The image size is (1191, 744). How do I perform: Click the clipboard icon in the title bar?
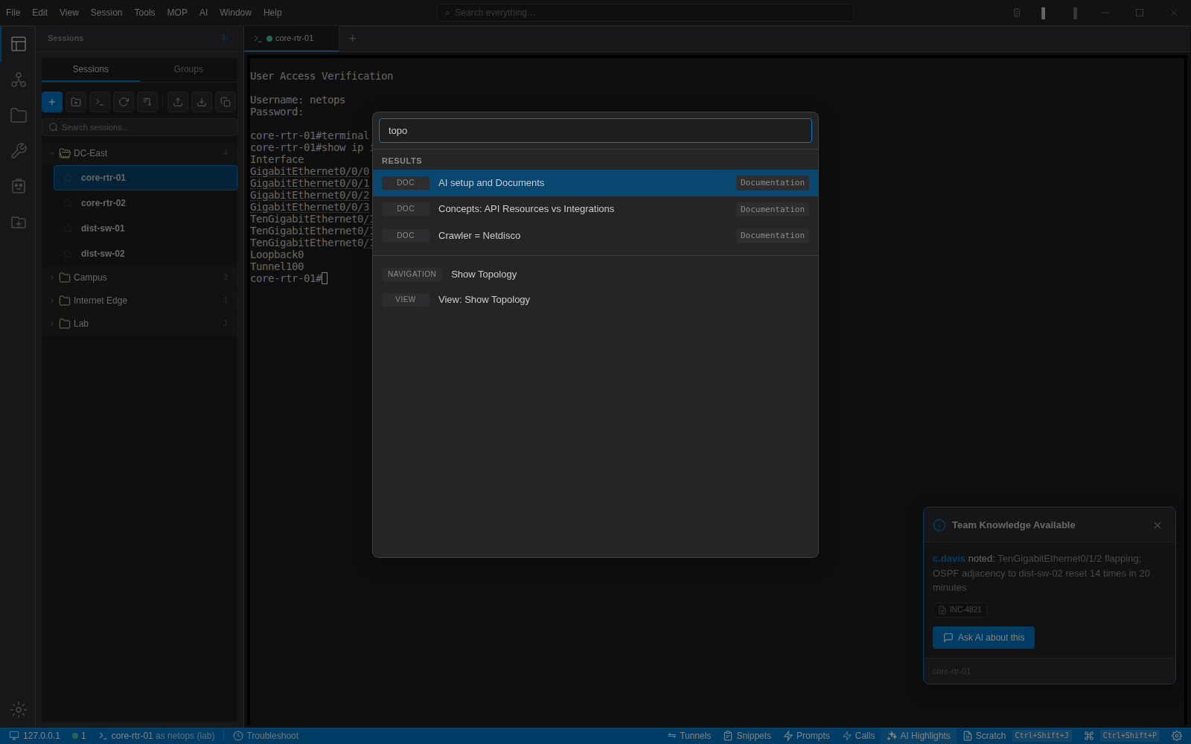pyautogui.click(x=1017, y=13)
